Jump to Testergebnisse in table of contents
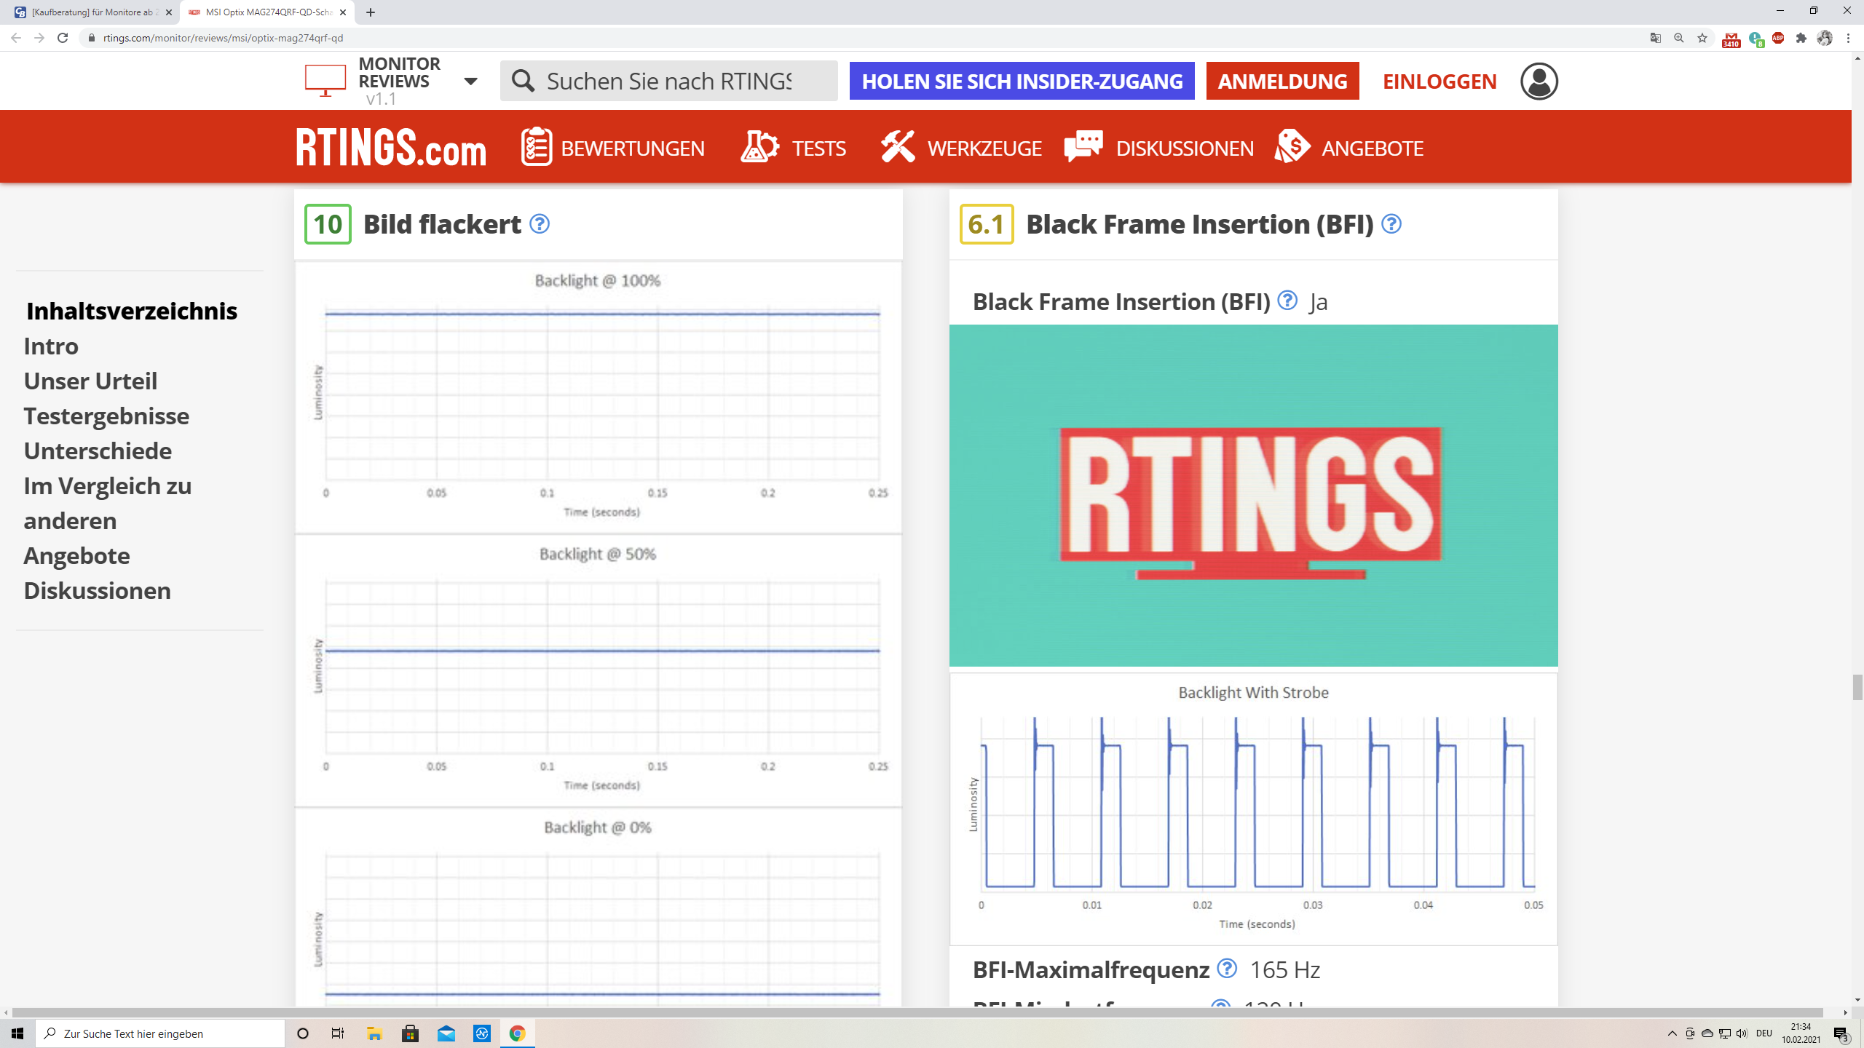 (x=106, y=416)
